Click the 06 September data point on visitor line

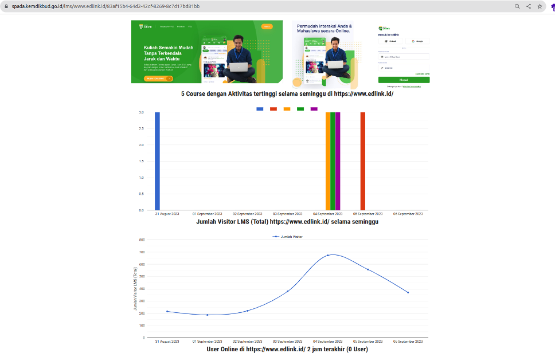[408, 292]
